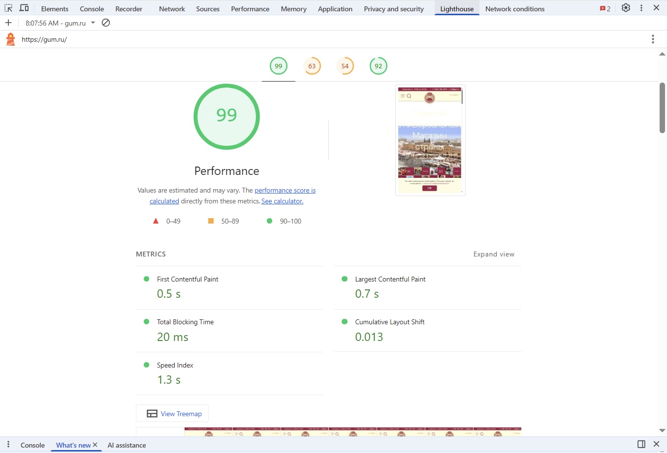Close the What's new drawer tab
The image size is (667, 453).
[x=95, y=445]
